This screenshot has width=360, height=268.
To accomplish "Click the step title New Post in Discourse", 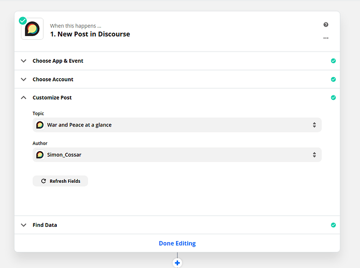I will (x=90, y=34).
